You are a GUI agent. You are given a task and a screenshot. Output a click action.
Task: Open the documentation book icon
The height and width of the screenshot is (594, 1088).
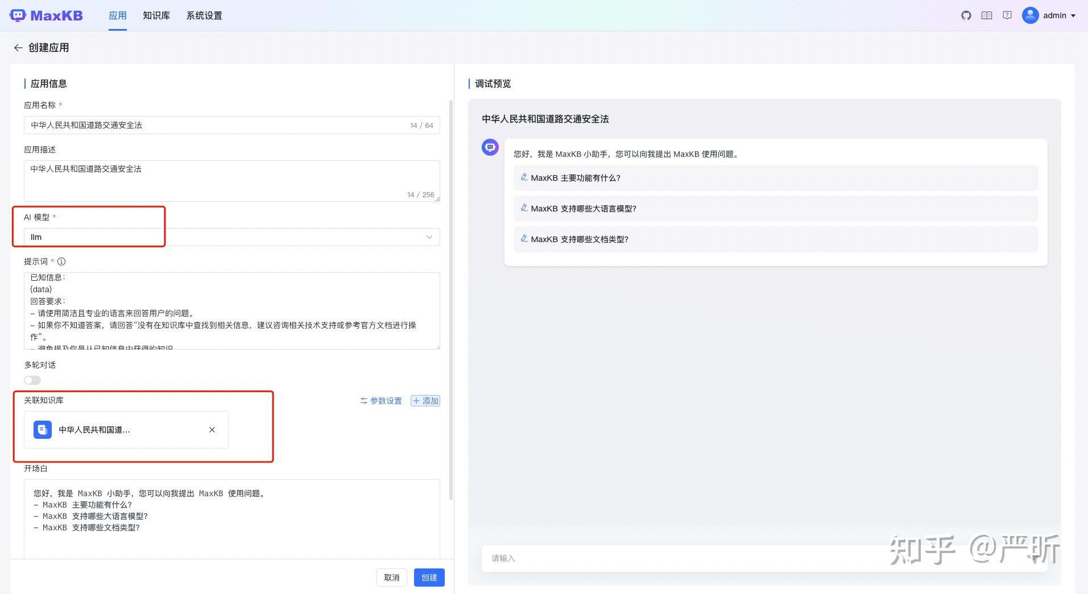pyautogui.click(x=986, y=15)
